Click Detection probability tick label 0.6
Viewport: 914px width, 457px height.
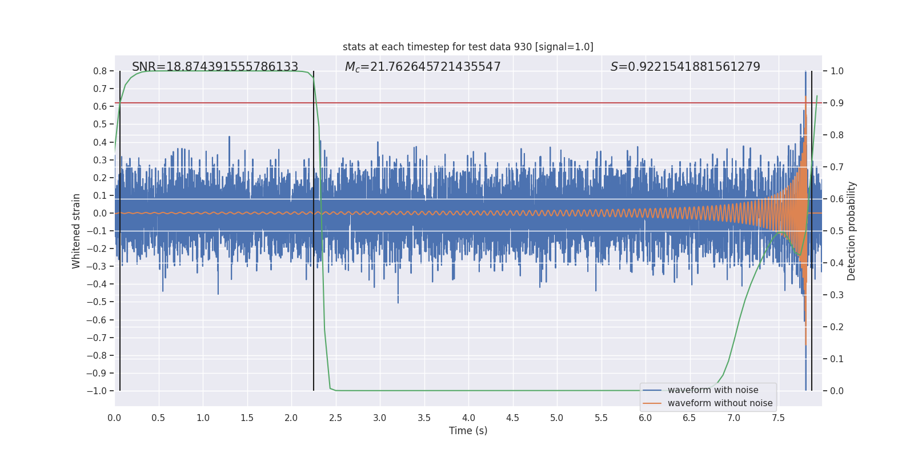(837, 199)
